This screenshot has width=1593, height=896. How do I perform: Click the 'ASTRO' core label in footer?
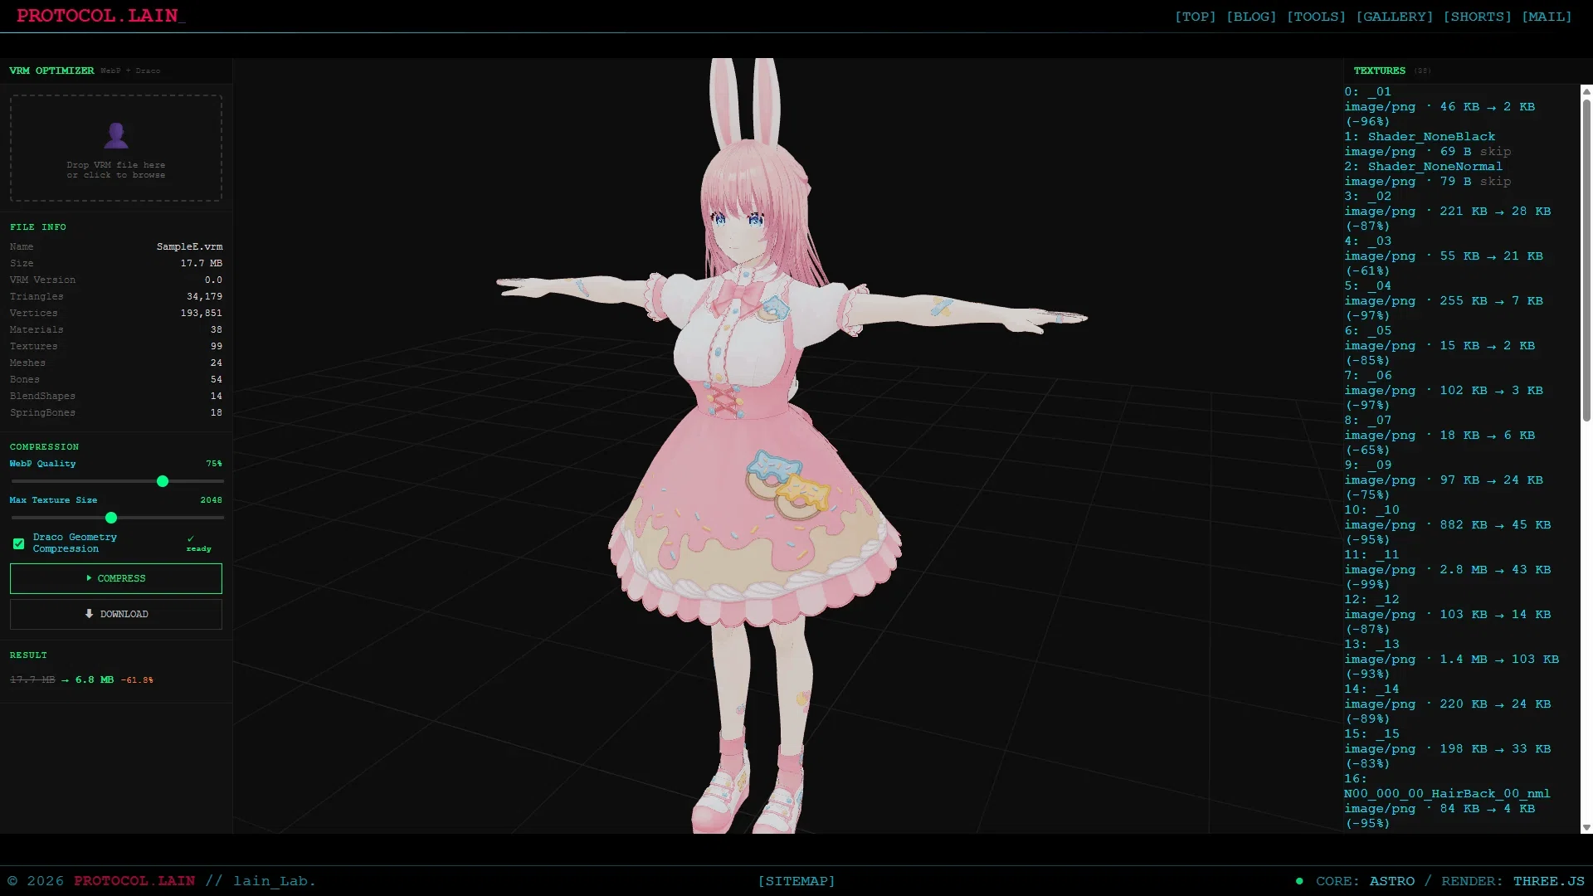coord(1392,881)
